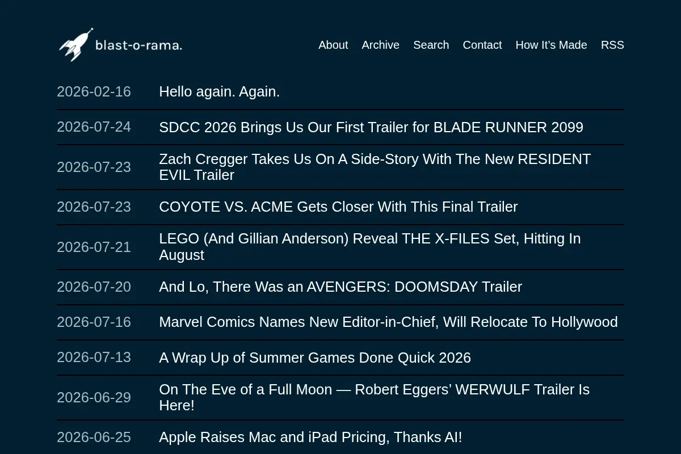This screenshot has width=681, height=454.
Task: Open the LEGO X-FILES set post
Action: (370, 247)
